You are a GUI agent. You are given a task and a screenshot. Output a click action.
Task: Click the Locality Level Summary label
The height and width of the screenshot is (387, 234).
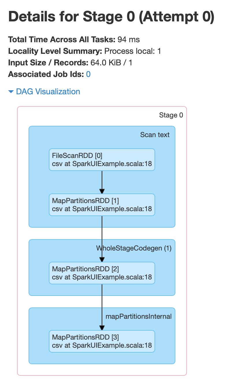[x=55, y=51]
